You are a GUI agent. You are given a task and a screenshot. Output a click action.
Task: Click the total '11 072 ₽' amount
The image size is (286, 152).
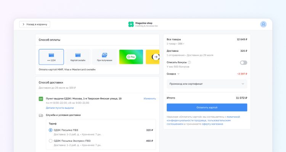pyautogui.click(x=241, y=98)
